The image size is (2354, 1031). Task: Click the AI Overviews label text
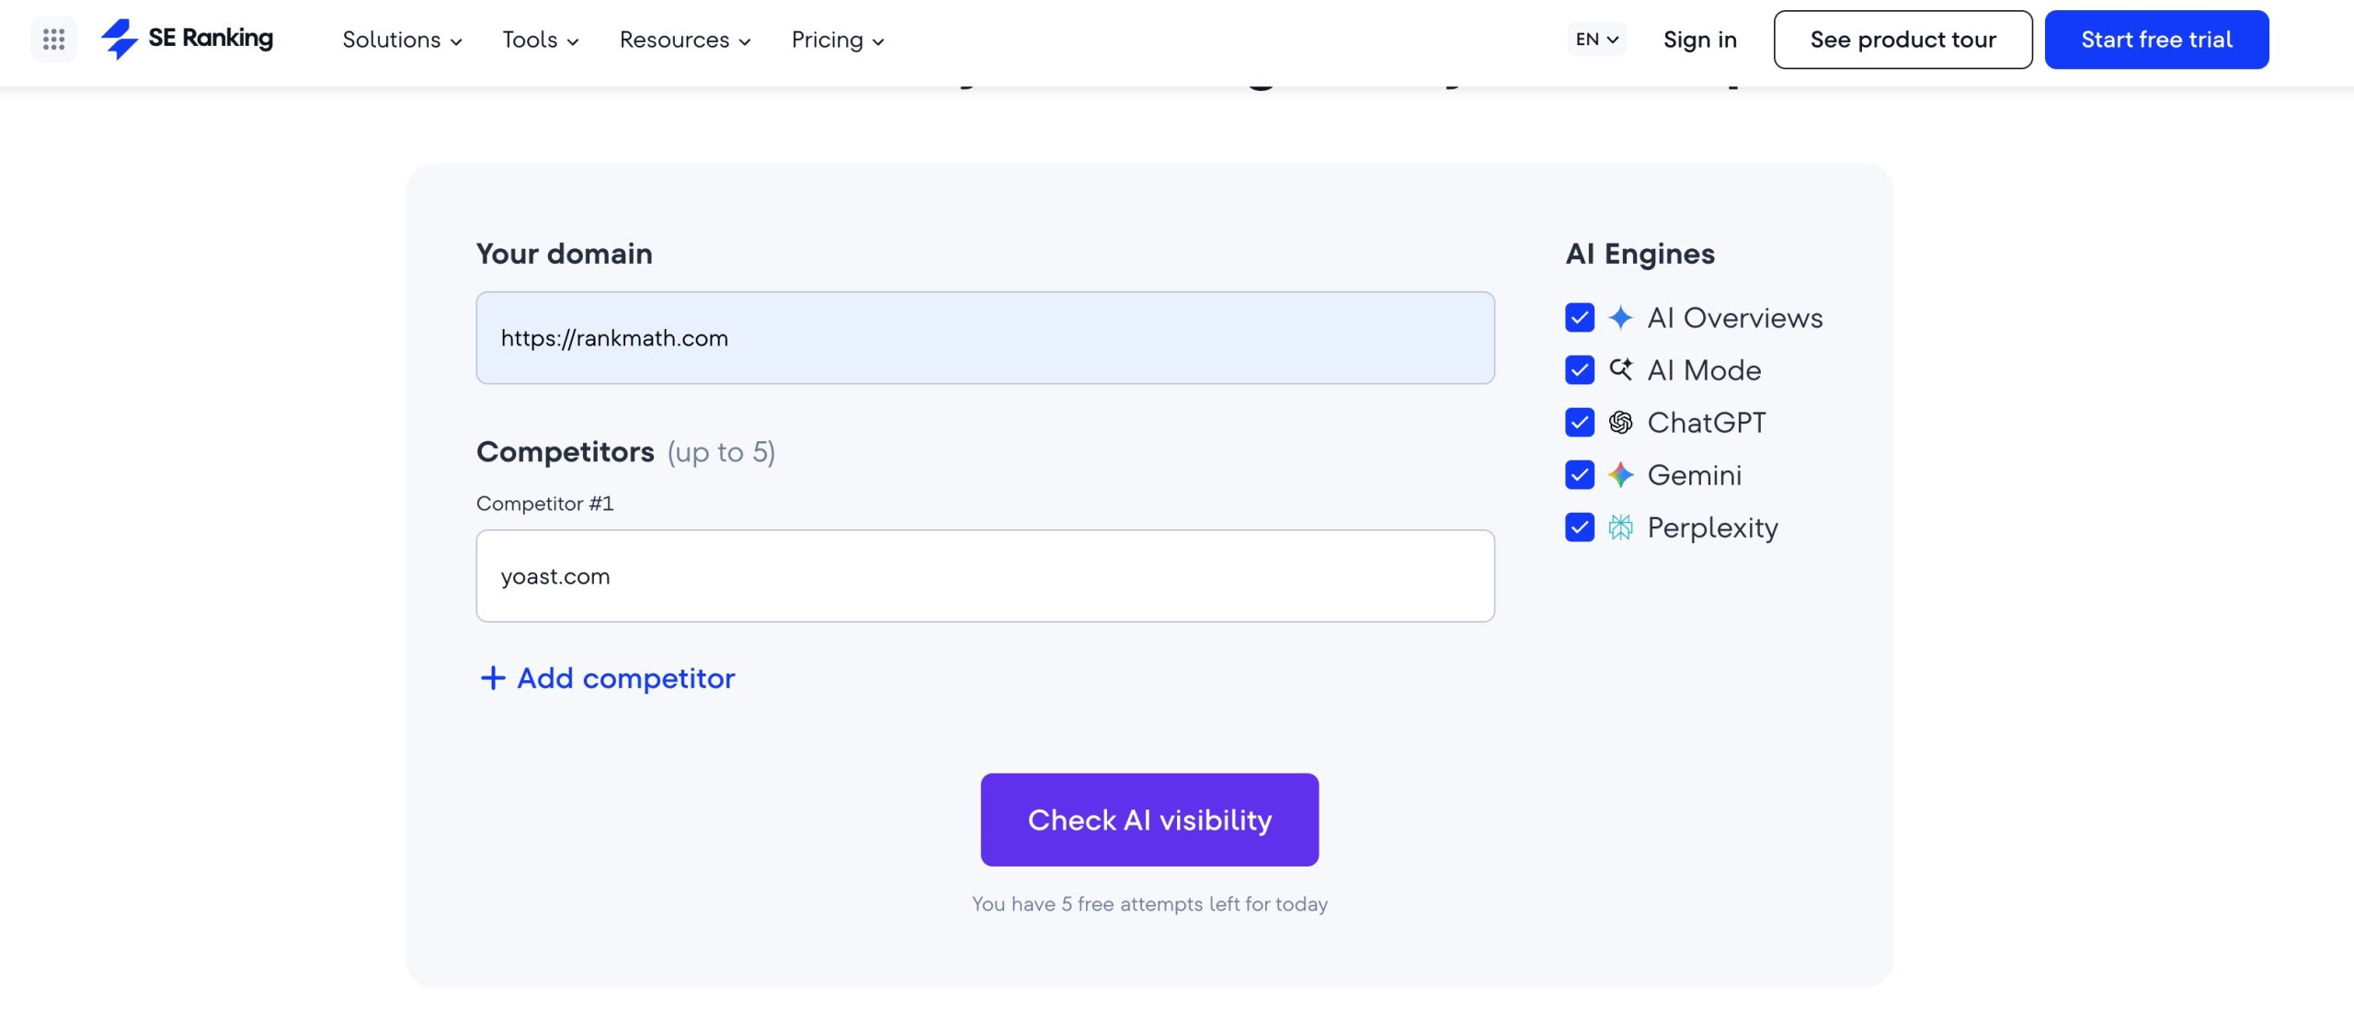click(1735, 318)
